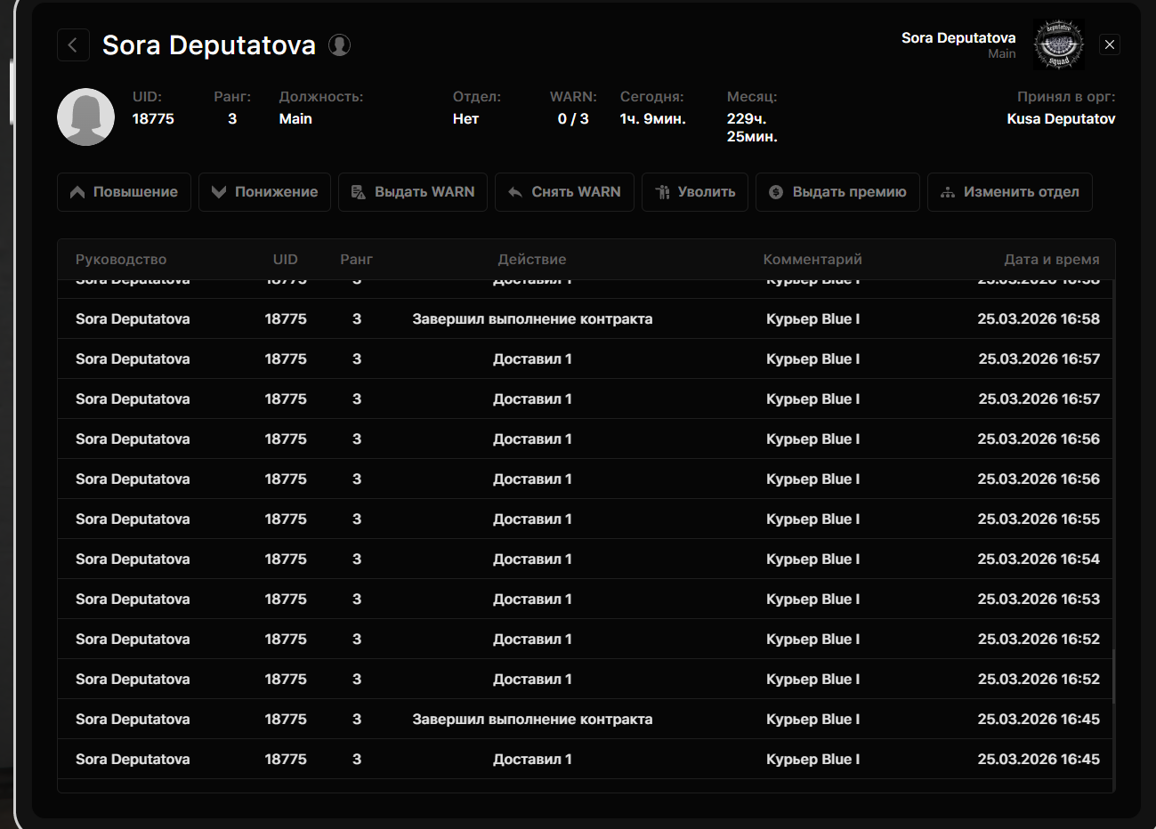Click the Выдать WARN button
The width and height of the screenshot is (1156, 829).
pos(413,192)
